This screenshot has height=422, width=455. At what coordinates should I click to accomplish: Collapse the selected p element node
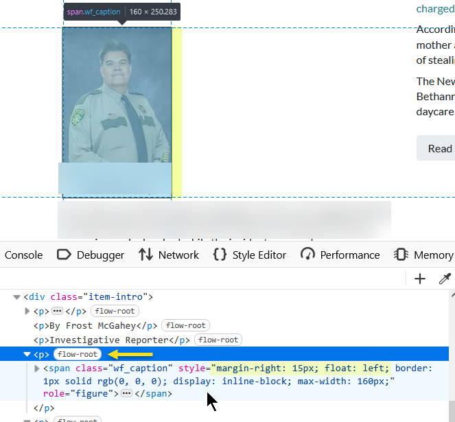[27, 354]
